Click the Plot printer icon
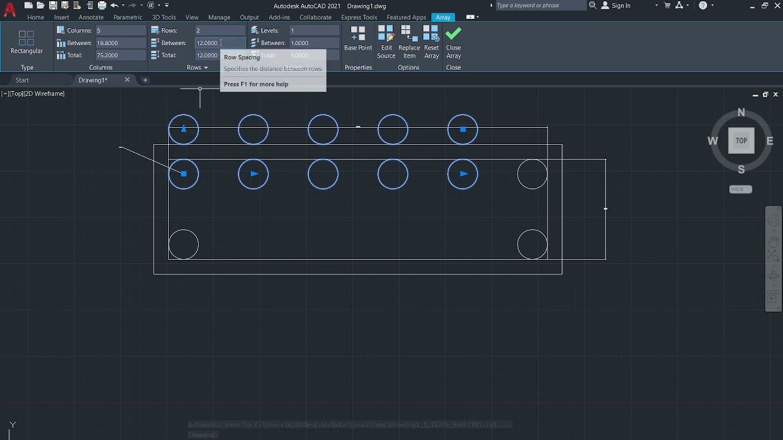This screenshot has width=783, height=440. pos(102,5)
